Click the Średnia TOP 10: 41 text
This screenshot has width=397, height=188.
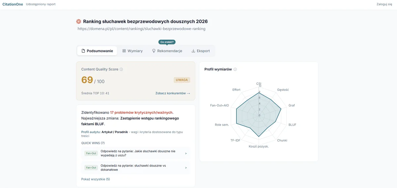pyautogui.click(x=95, y=93)
